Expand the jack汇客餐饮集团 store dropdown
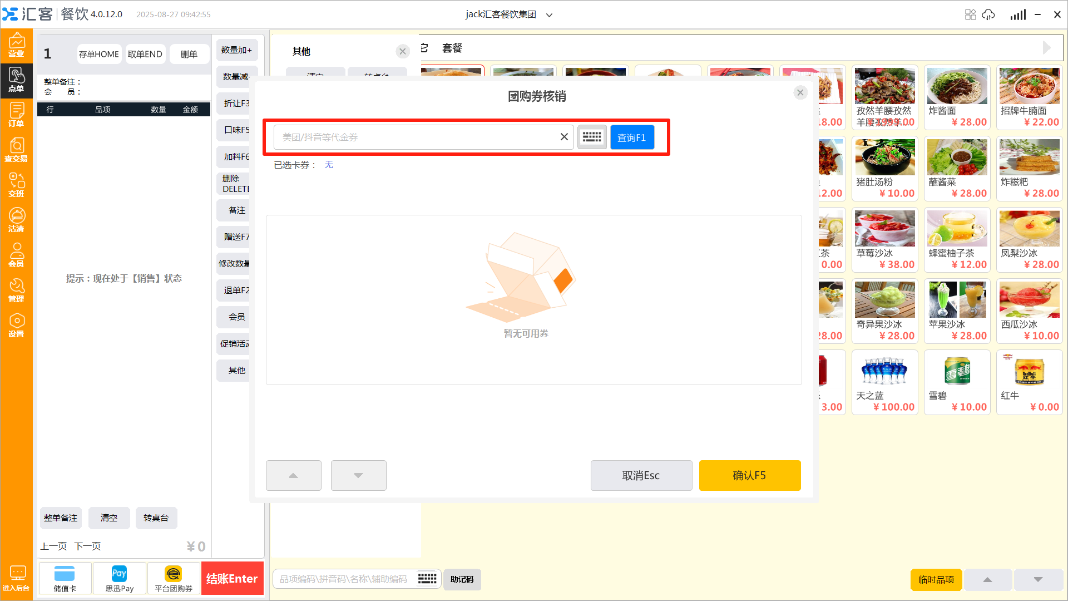 549,15
